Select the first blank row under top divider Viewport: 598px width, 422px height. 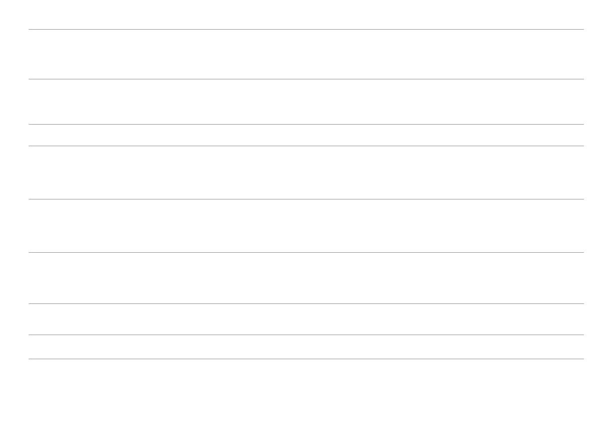coord(306,54)
